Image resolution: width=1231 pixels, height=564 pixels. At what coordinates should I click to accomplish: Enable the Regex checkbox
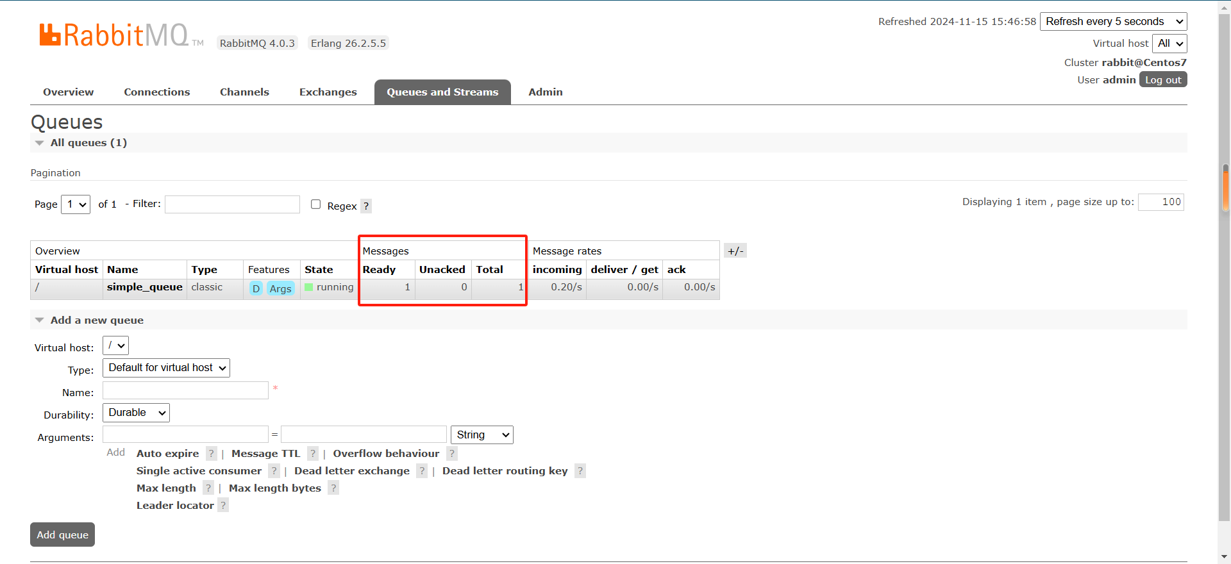pos(315,204)
